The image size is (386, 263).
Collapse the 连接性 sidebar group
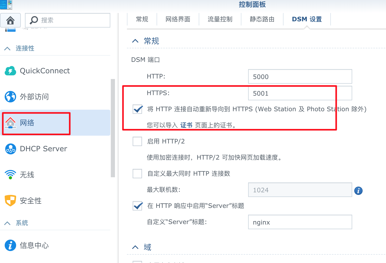pyautogui.click(x=8, y=49)
